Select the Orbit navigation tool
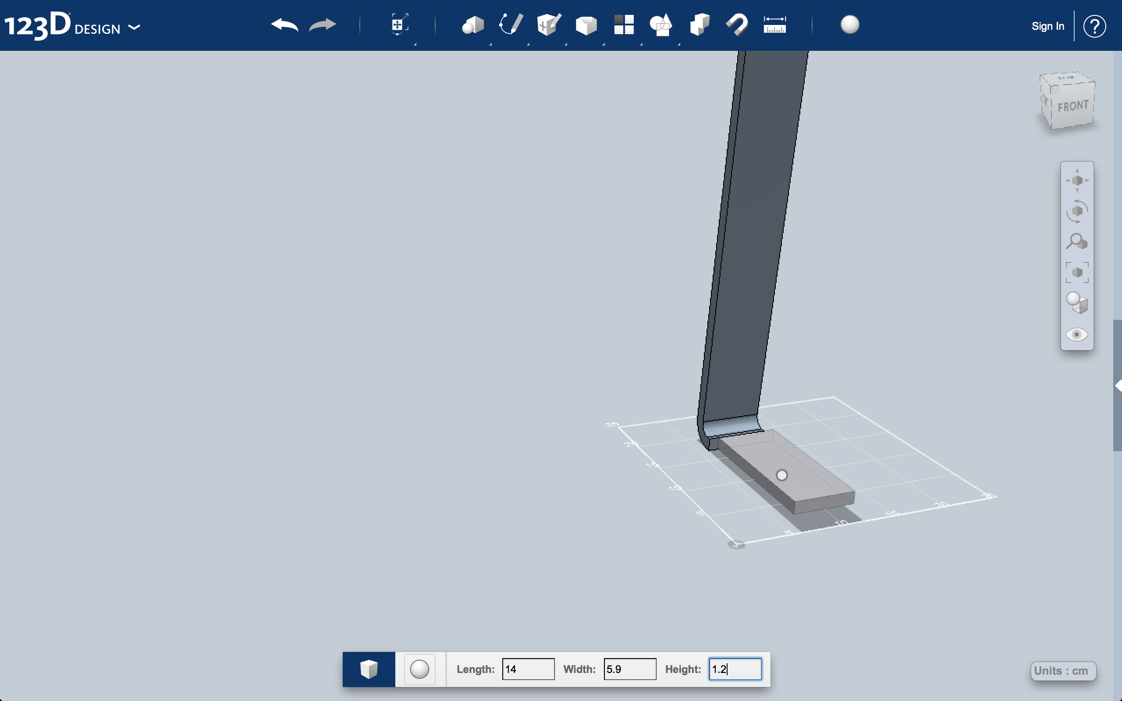1122x701 pixels. pos(1077,211)
